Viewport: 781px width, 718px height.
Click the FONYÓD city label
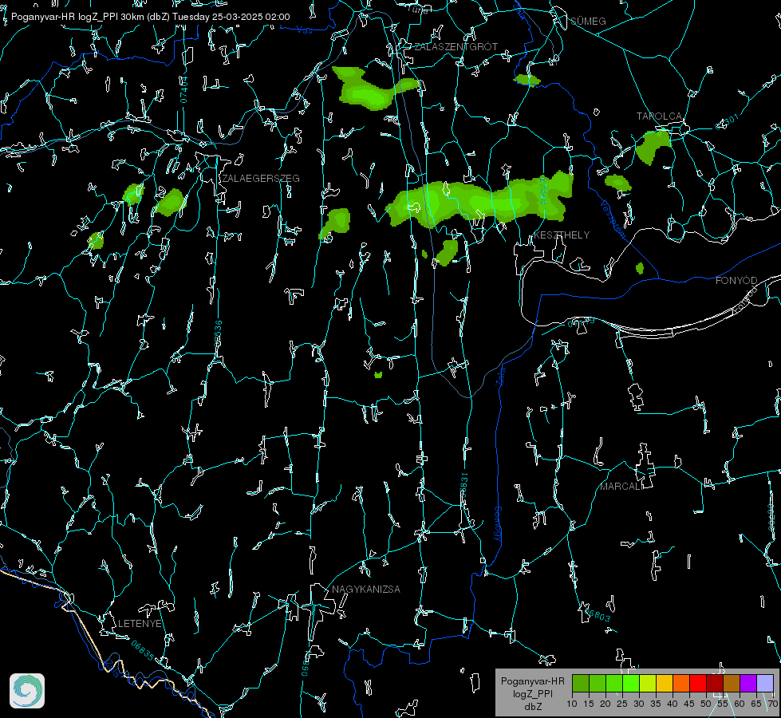[x=736, y=281]
